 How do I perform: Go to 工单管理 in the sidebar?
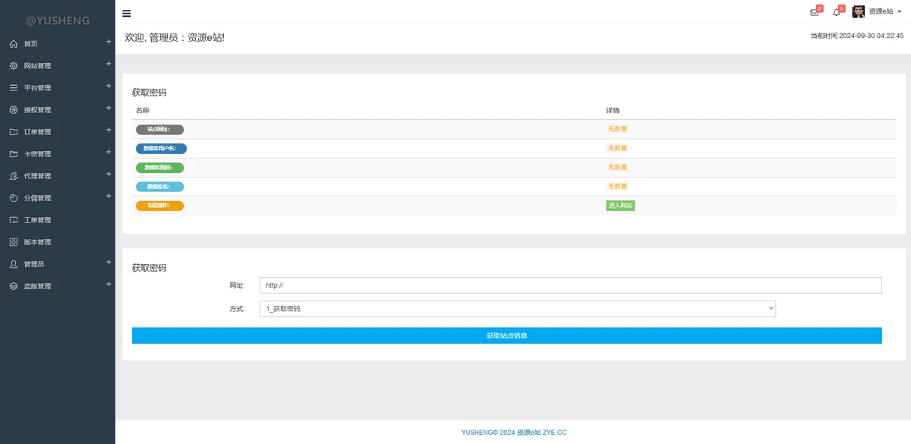pyautogui.click(x=37, y=220)
